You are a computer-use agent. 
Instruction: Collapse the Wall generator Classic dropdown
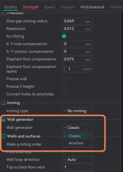[x=77, y=128]
